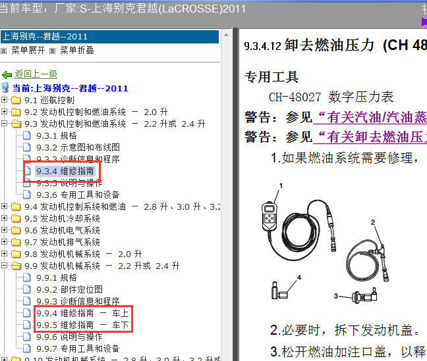The width and height of the screenshot is (427, 361).
Task: Click the page icon of 9.9.2 部件定位图
Action: pos(26,289)
